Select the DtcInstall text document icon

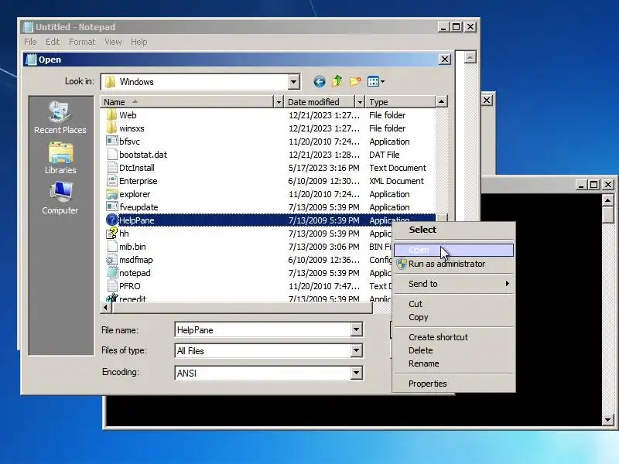point(112,167)
